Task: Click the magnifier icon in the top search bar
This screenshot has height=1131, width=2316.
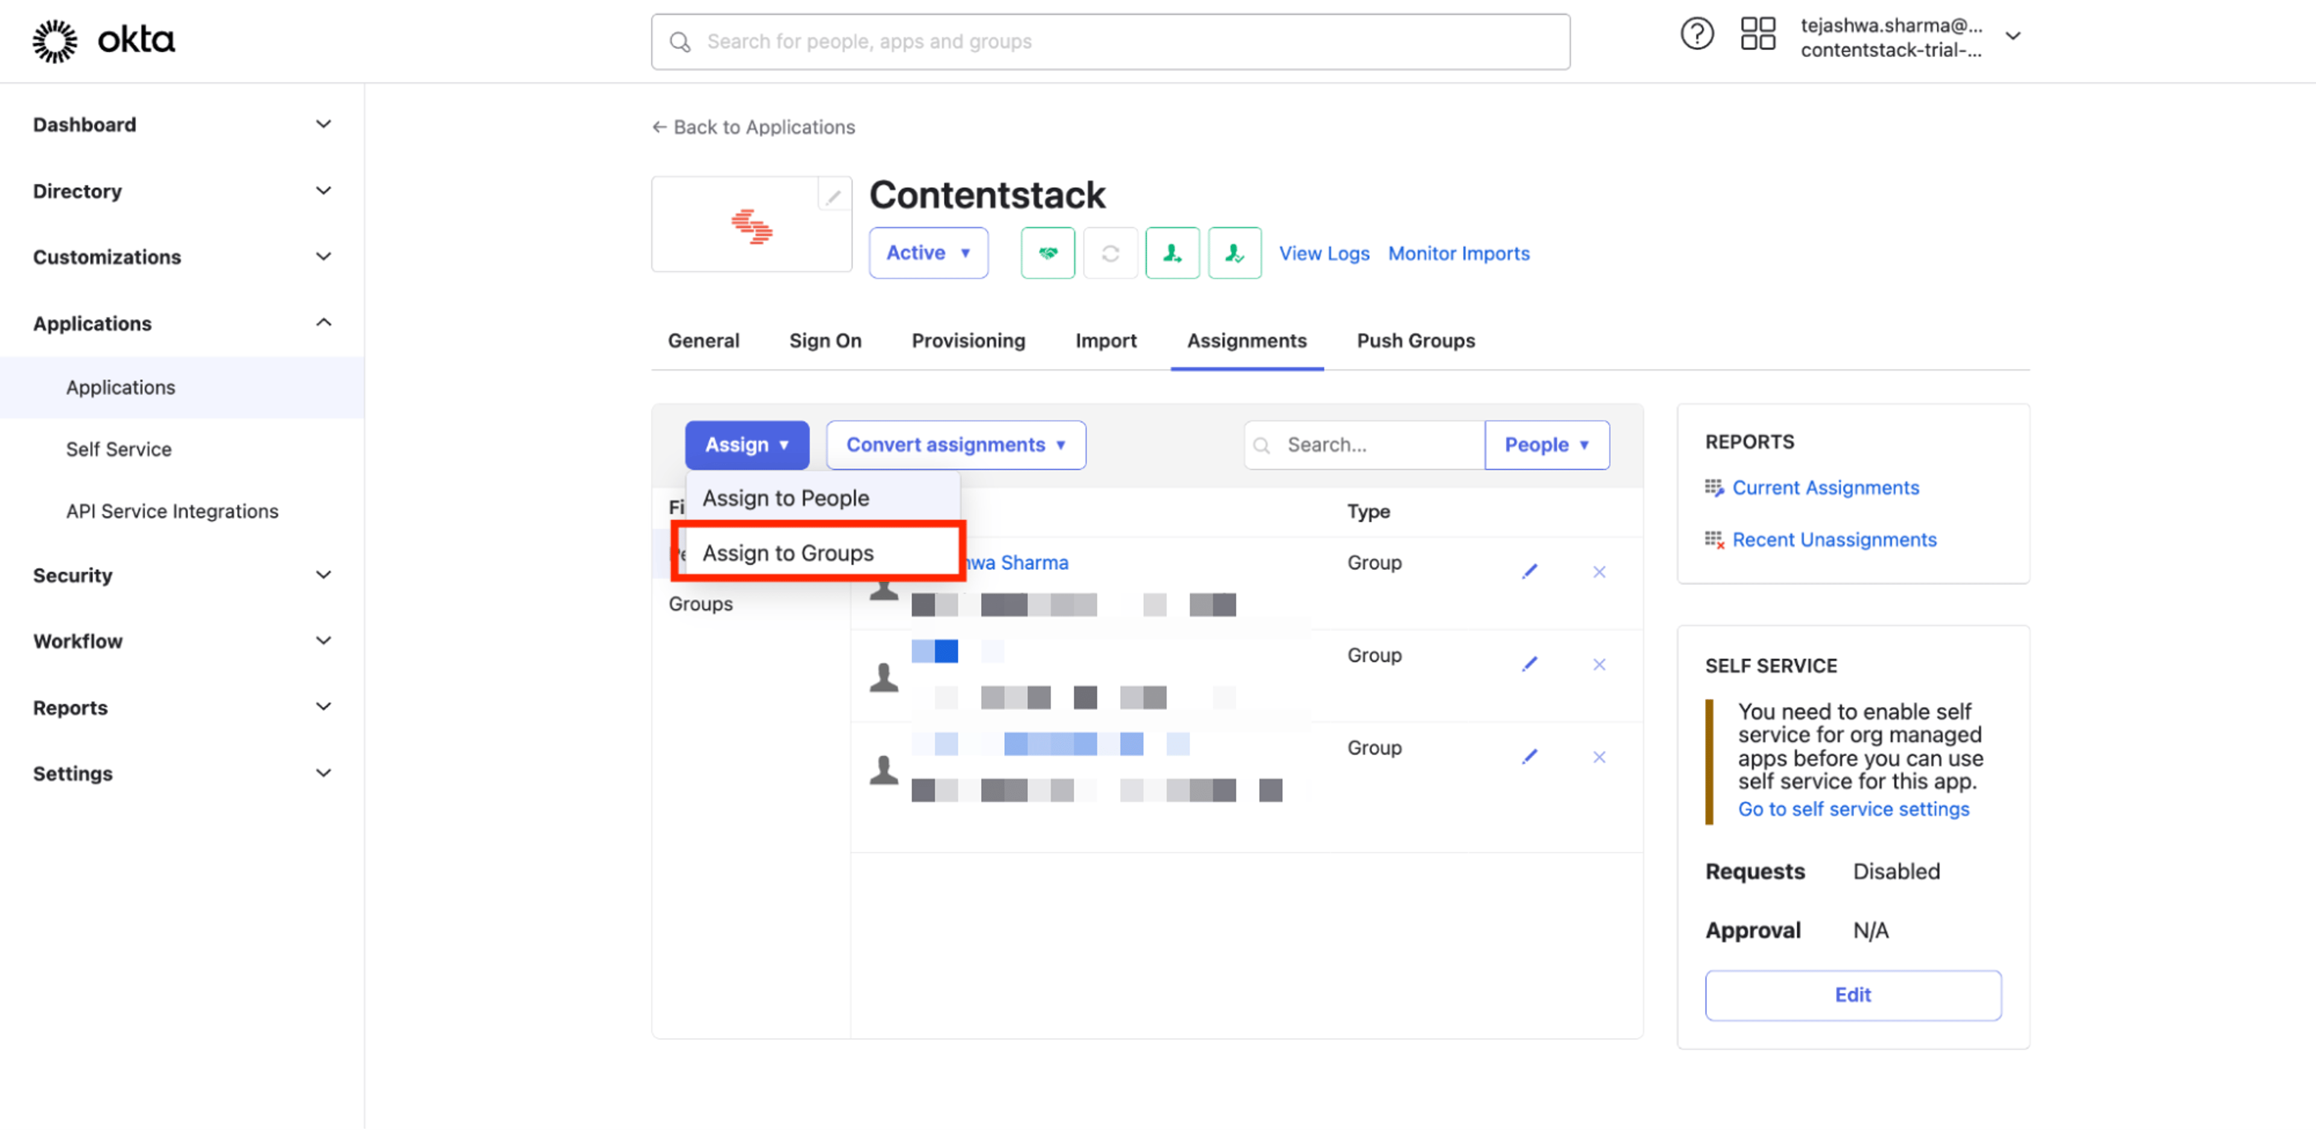Action: 680,42
